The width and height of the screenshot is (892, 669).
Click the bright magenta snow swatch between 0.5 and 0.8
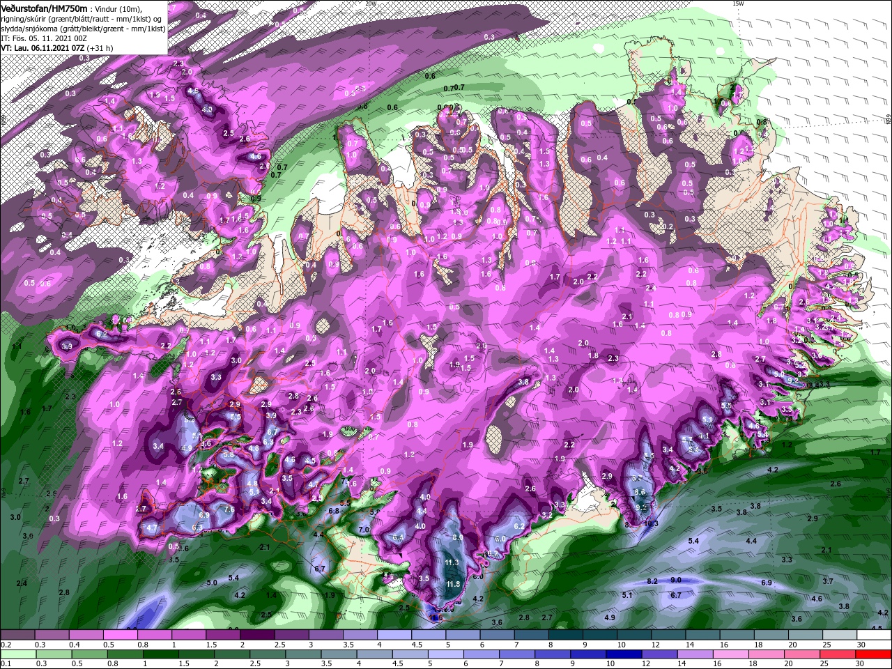(x=120, y=635)
